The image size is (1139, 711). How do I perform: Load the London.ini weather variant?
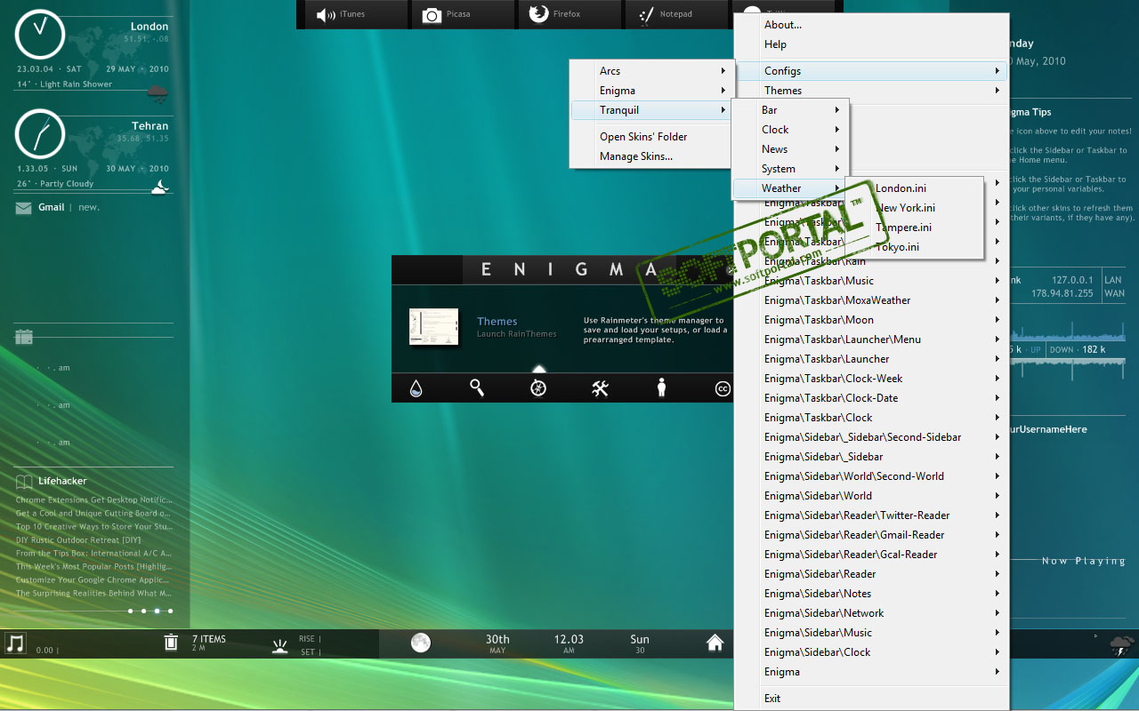coord(913,188)
